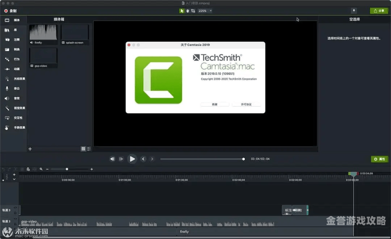This screenshot has height=239, width=391.
Task: Click the 光标效果 cursor effects icon
Action: (x=7, y=78)
